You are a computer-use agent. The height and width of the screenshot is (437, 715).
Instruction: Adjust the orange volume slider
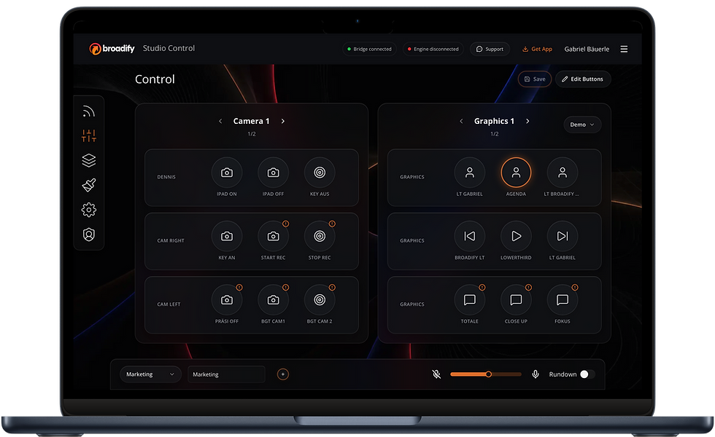pos(486,374)
